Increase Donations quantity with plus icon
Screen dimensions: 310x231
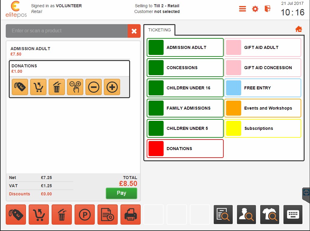112,87
